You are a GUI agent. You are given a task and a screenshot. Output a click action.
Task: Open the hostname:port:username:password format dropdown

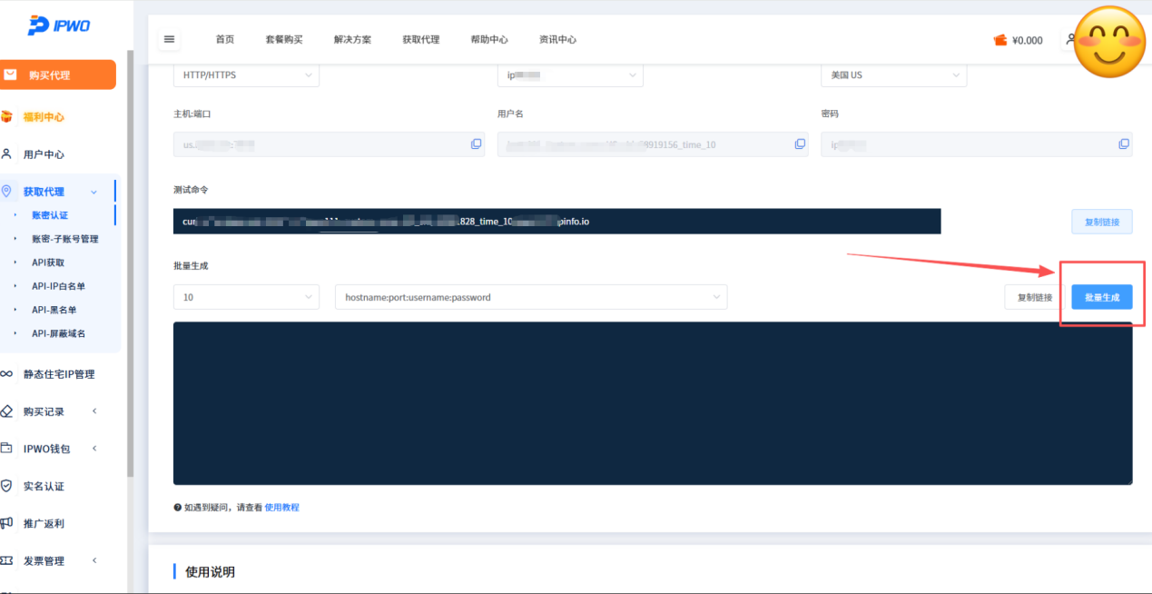(x=531, y=297)
